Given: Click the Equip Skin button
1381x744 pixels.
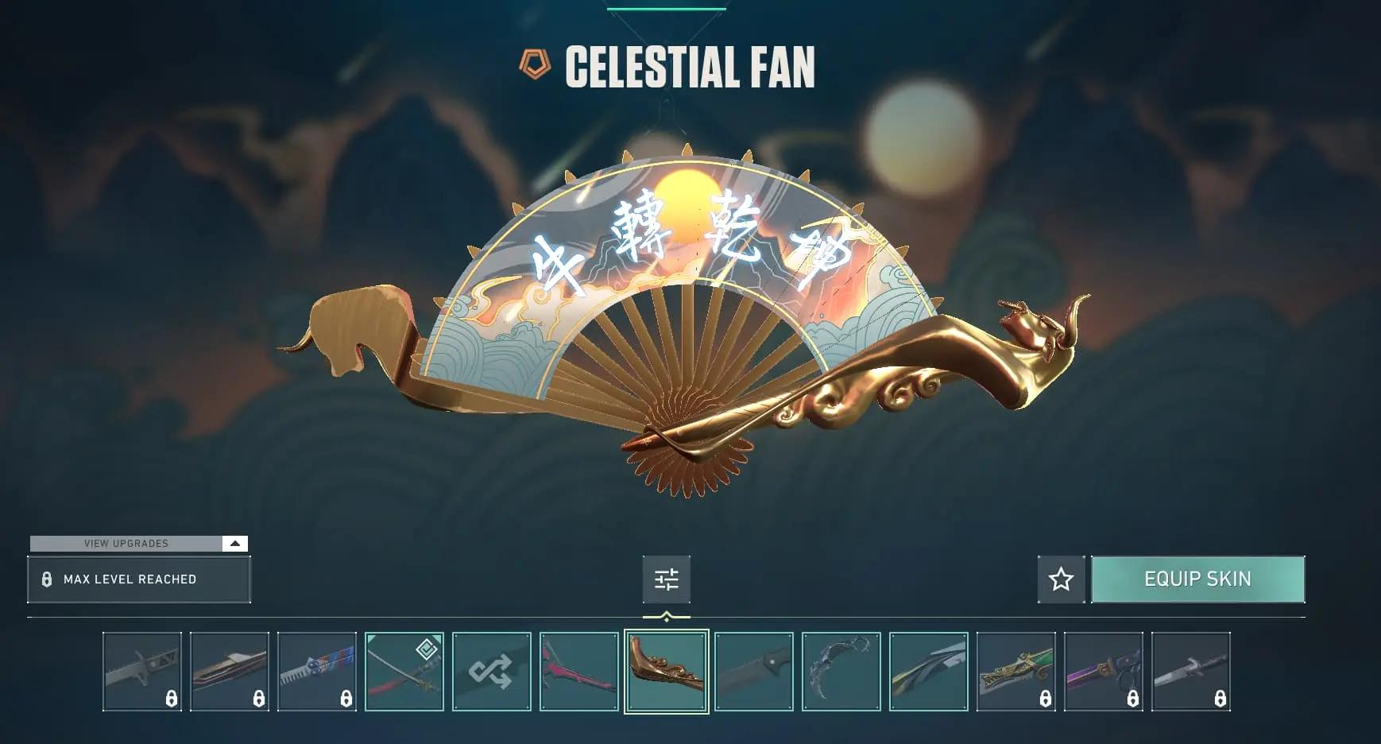Looking at the screenshot, I should [x=1198, y=579].
